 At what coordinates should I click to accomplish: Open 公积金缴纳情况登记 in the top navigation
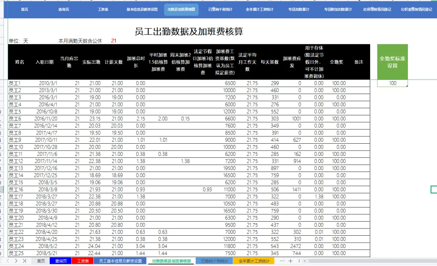416,9
